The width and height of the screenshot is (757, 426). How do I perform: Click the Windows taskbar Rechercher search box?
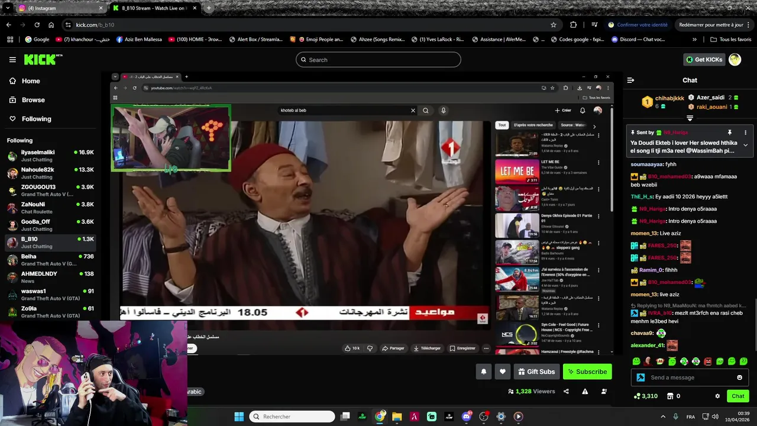coord(292,417)
